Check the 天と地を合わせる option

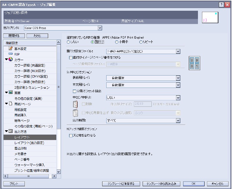(x=70, y=135)
